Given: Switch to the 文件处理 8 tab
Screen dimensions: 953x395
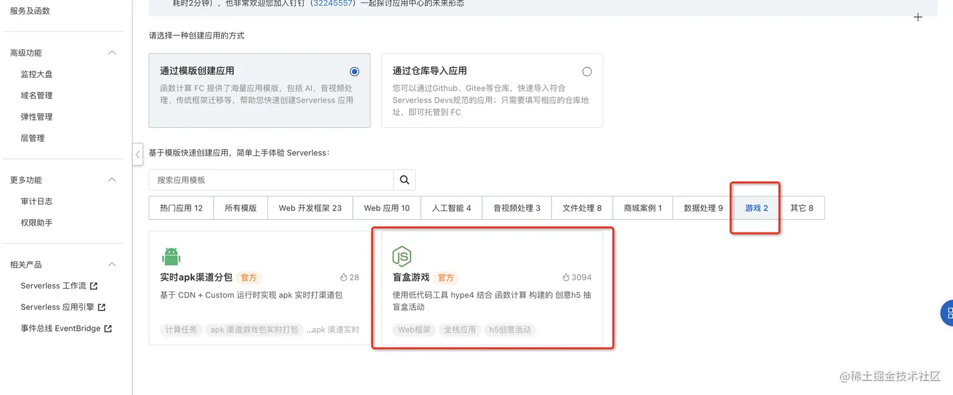Looking at the screenshot, I should pyautogui.click(x=582, y=208).
